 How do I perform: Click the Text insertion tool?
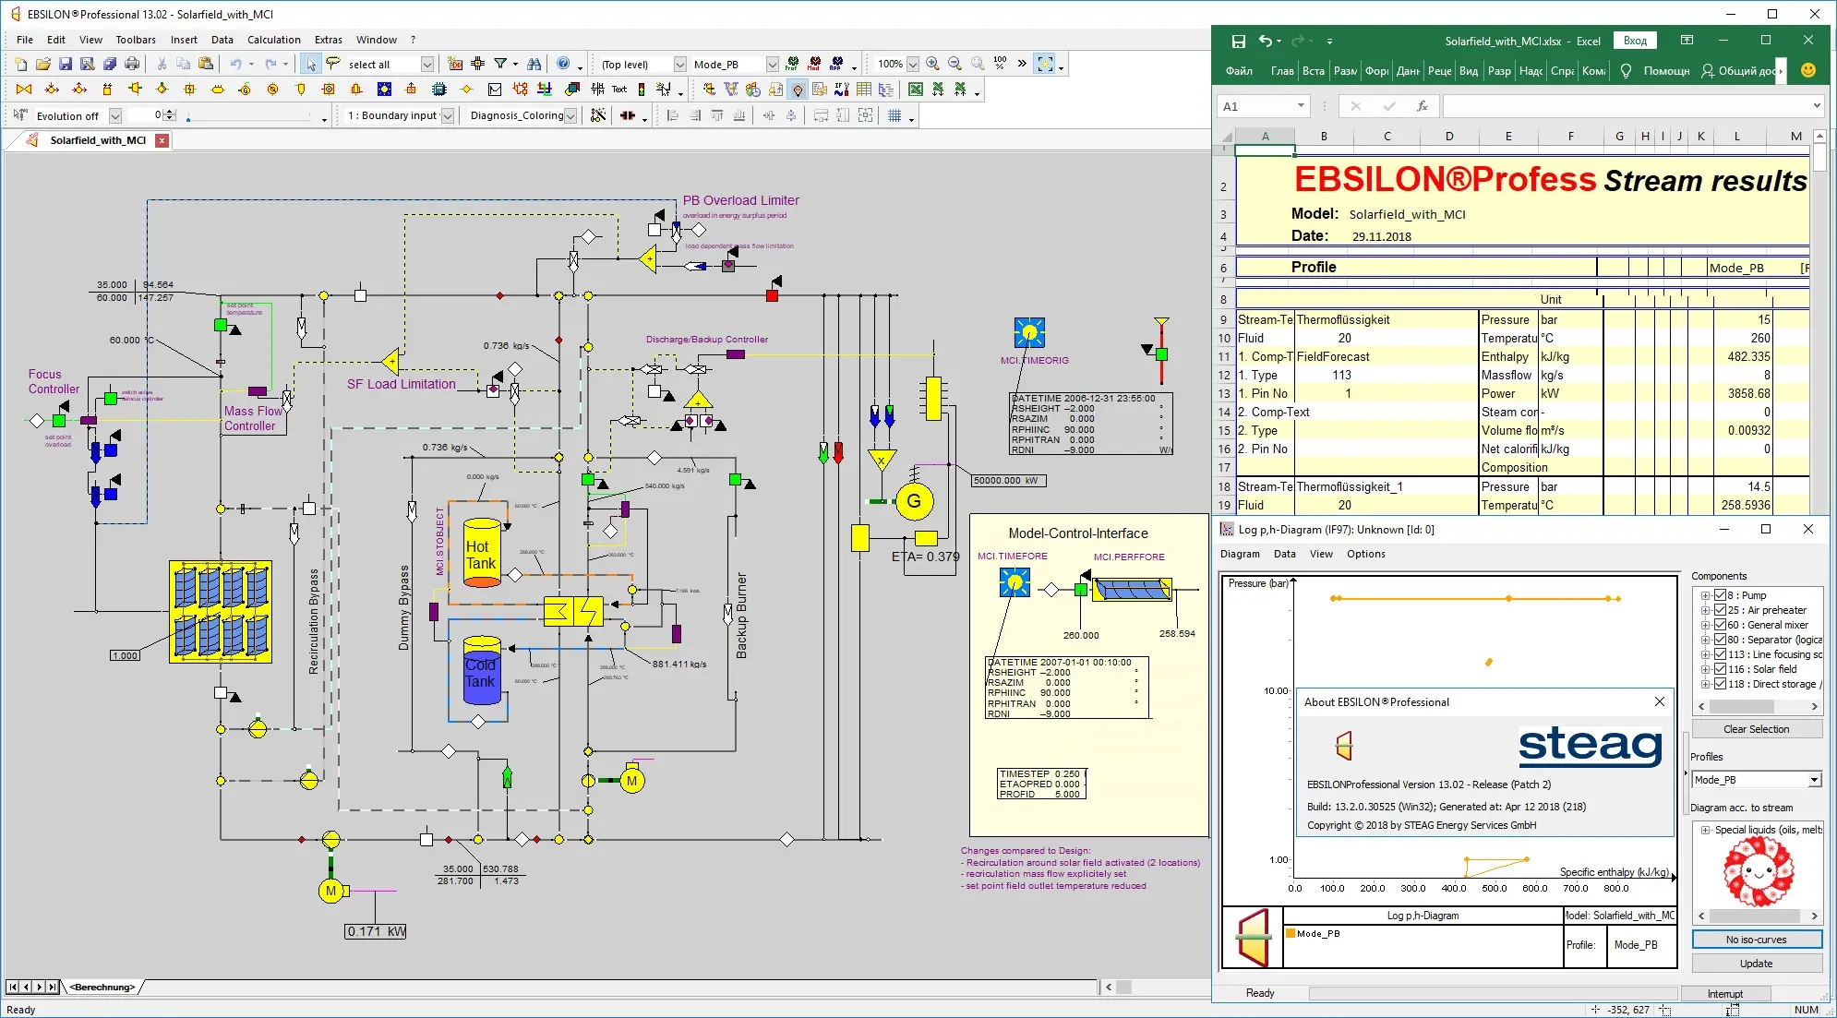pyautogui.click(x=619, y=90)
